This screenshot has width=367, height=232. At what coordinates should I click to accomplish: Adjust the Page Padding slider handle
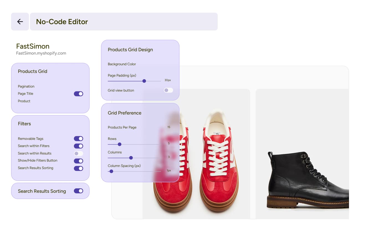point(144,81)
